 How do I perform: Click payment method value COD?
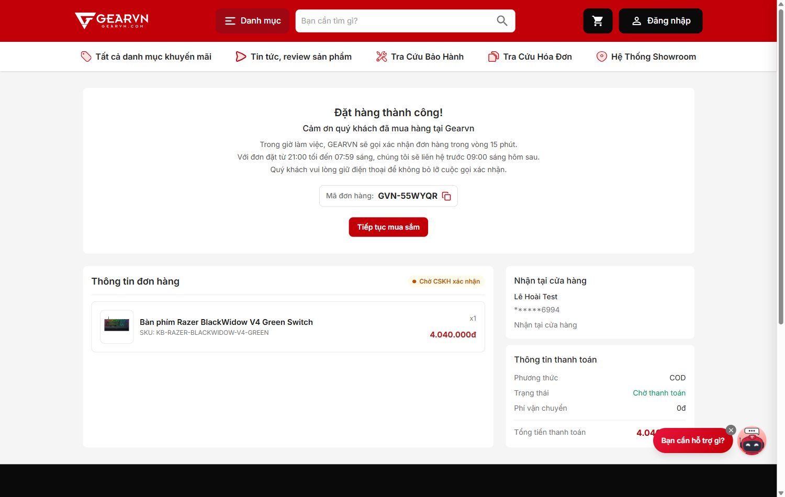(x=677, y=378)
